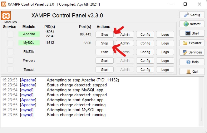Click the green Apache module label

tap(29, 34)
